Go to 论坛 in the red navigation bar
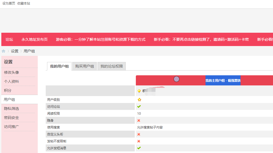 coord(9,39)
